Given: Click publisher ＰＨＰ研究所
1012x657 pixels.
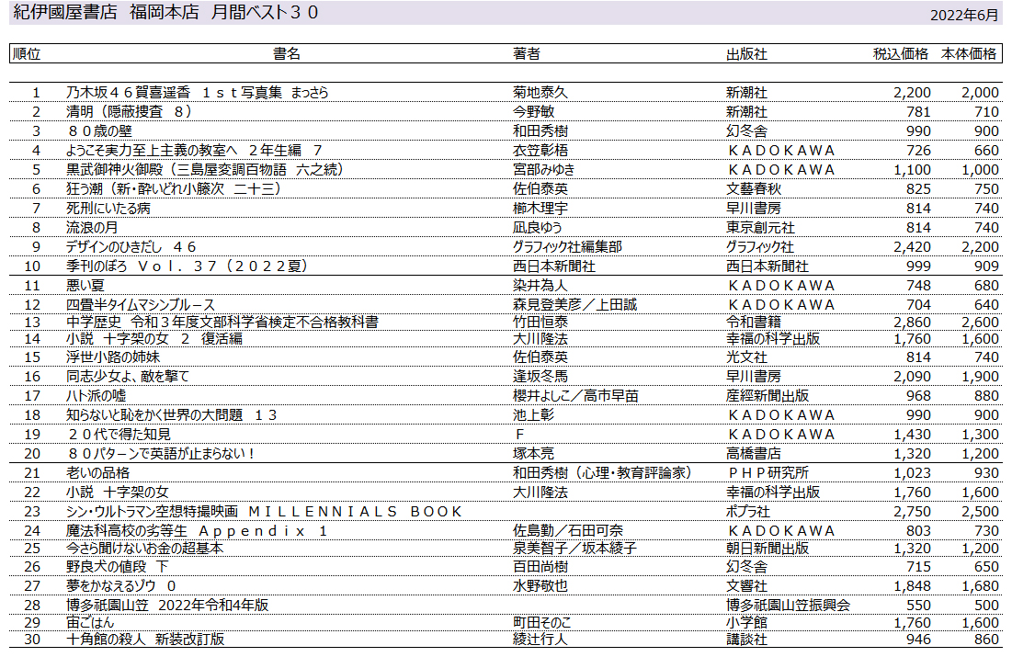Looking at the screenshot, I should point(768,472).
